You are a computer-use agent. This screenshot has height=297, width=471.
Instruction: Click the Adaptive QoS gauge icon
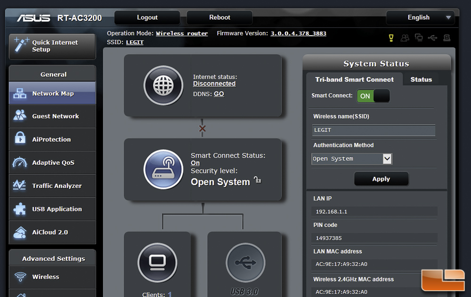(x=20, y=162)
